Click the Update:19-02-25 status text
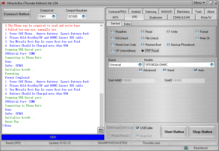This screenshot has width=219, height=151. (60, 143)
